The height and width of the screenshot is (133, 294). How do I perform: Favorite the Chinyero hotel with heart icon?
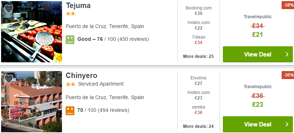9,79
